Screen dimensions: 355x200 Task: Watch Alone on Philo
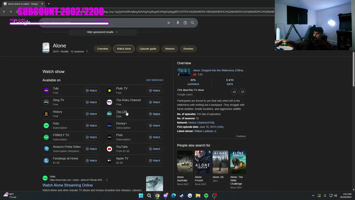click(x=154, y=137)
